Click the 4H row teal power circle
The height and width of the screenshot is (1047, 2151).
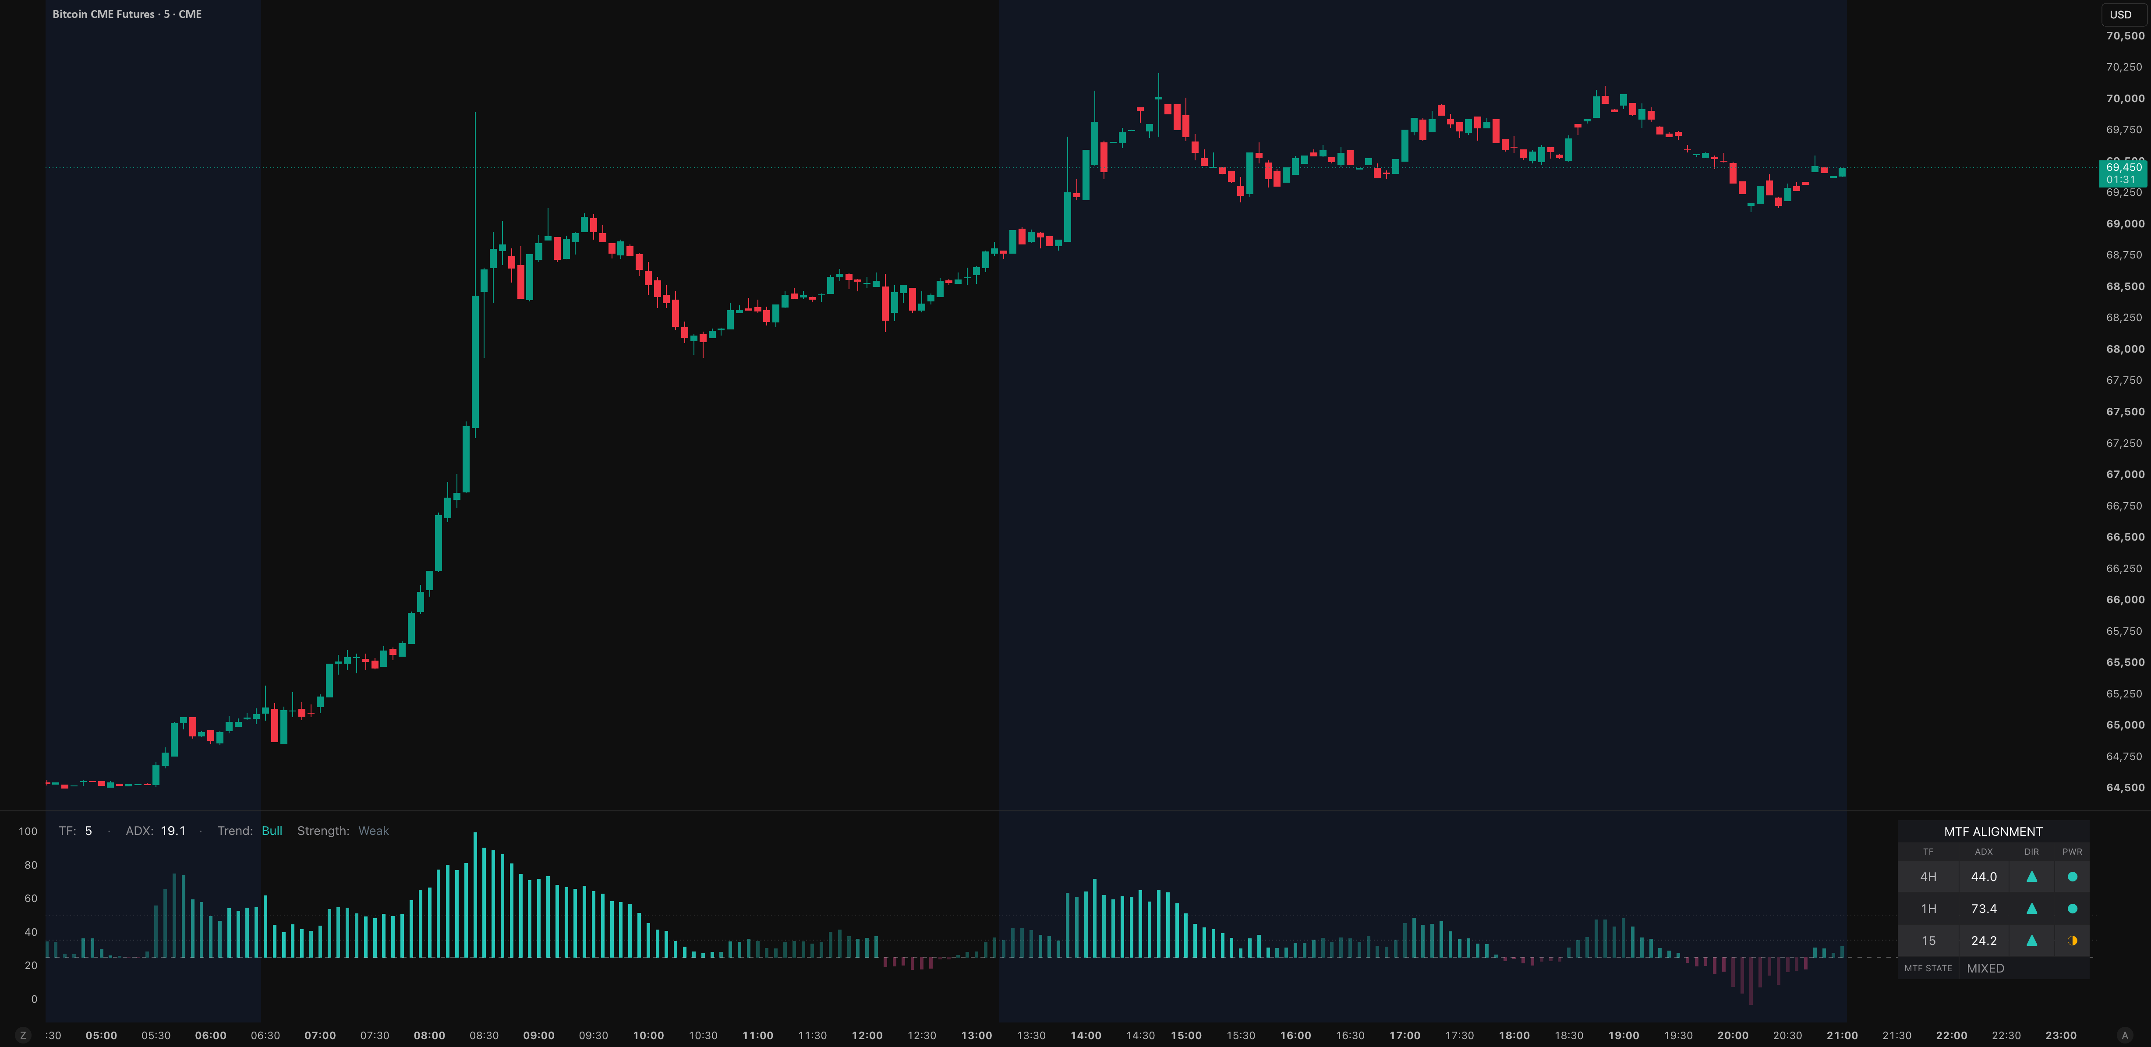tap(2073, 877)
